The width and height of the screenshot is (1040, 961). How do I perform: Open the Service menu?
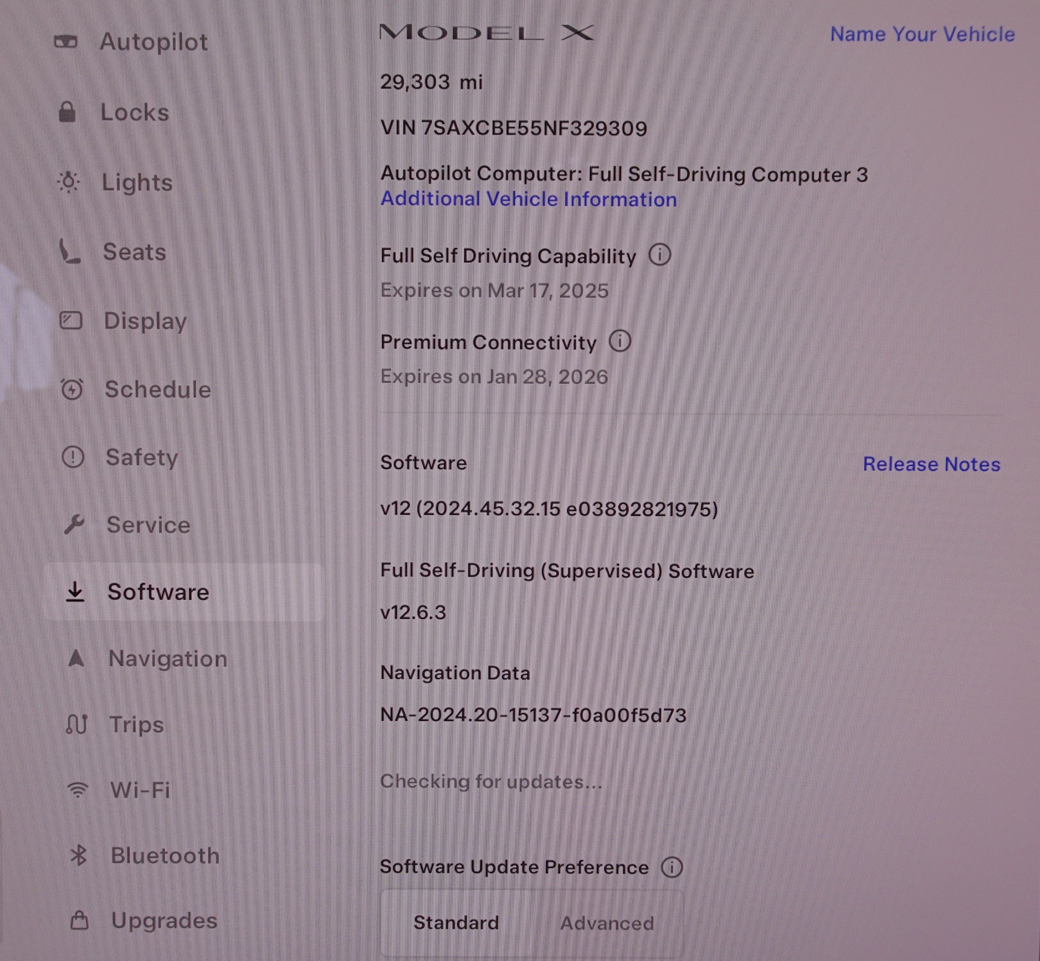(x=148, y=525)
